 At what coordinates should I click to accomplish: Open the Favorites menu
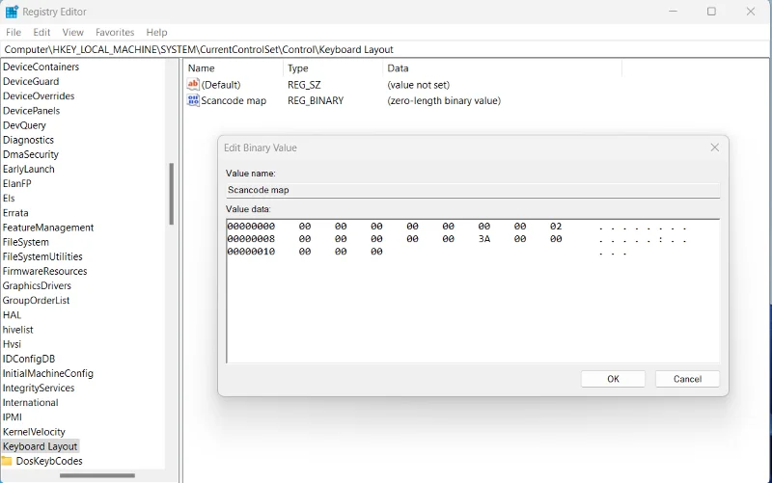click(x=115, y=32)
